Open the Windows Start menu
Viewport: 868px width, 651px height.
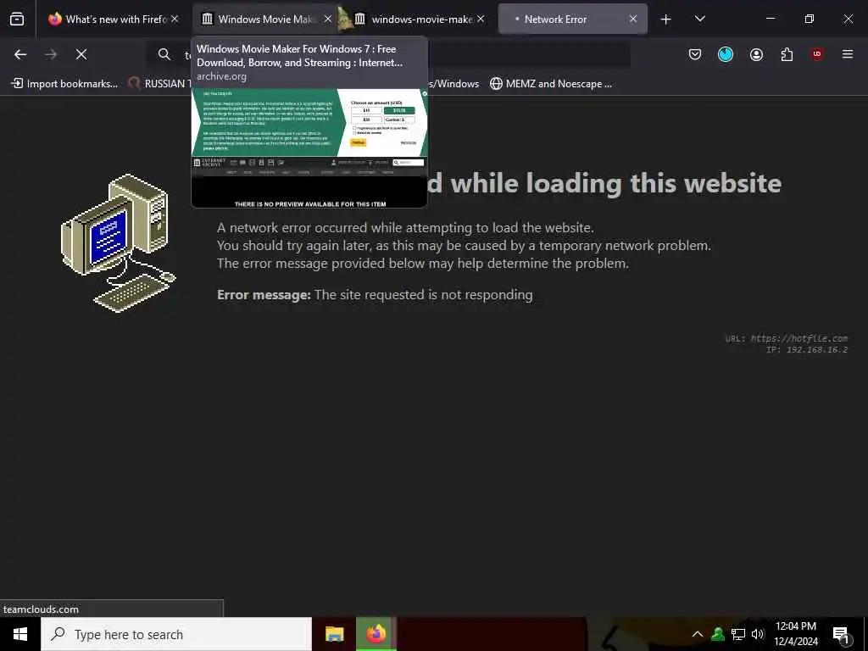pos(20,634)
